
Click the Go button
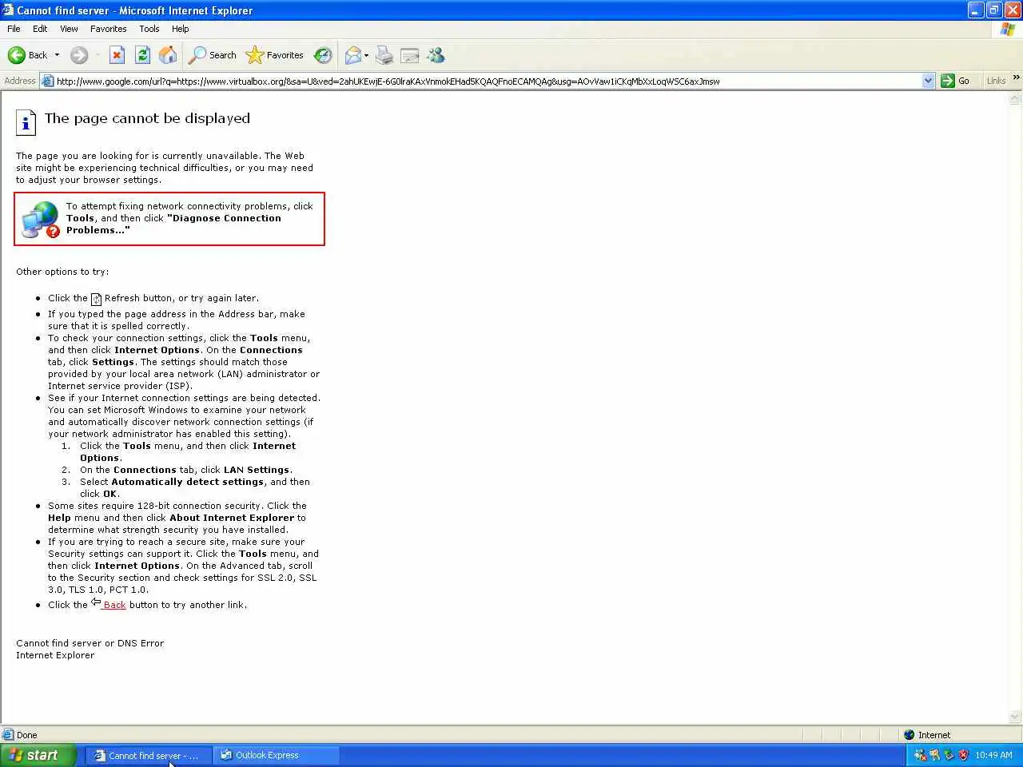click(x=956, y=81)
